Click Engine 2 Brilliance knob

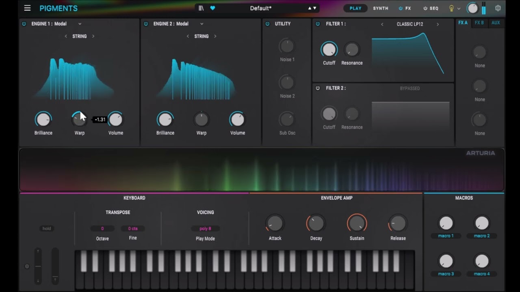click(x=165, y=119)
